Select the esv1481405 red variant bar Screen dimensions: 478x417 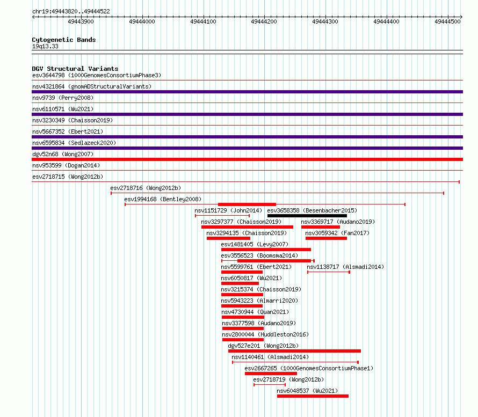coord(266,250)
